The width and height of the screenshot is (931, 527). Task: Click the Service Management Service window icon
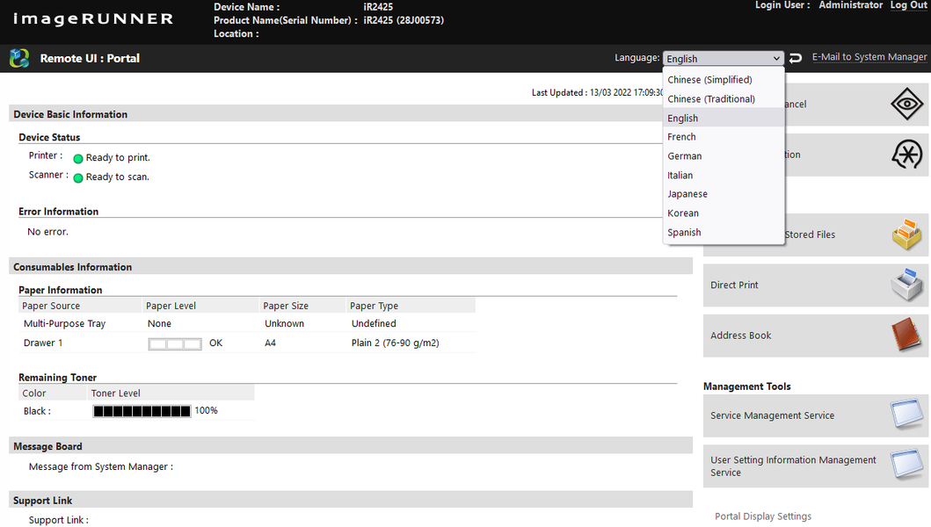[x=906, y=415]
